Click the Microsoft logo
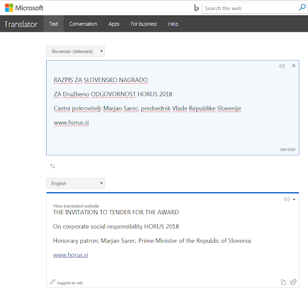This screenshot has height=288, width=308. click(24, 8)
